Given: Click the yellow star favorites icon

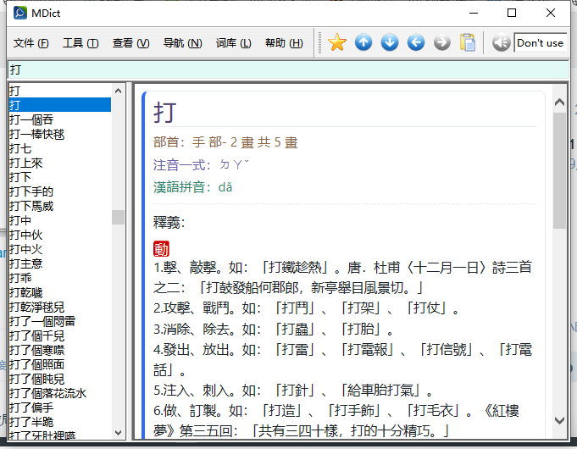Looking at the screenshot, I should click(337, 42).
